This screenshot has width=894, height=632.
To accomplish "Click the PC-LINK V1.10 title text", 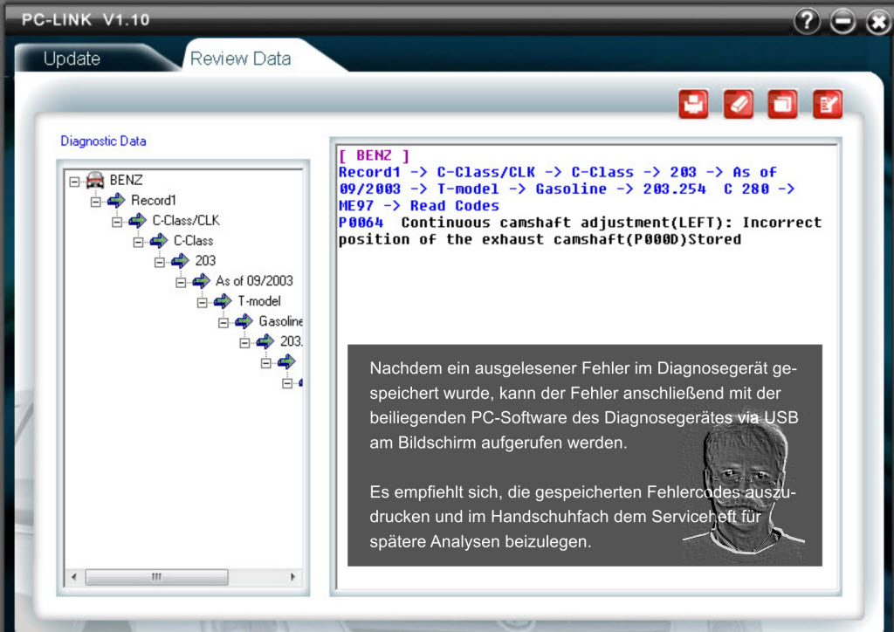I will point(86,20).
